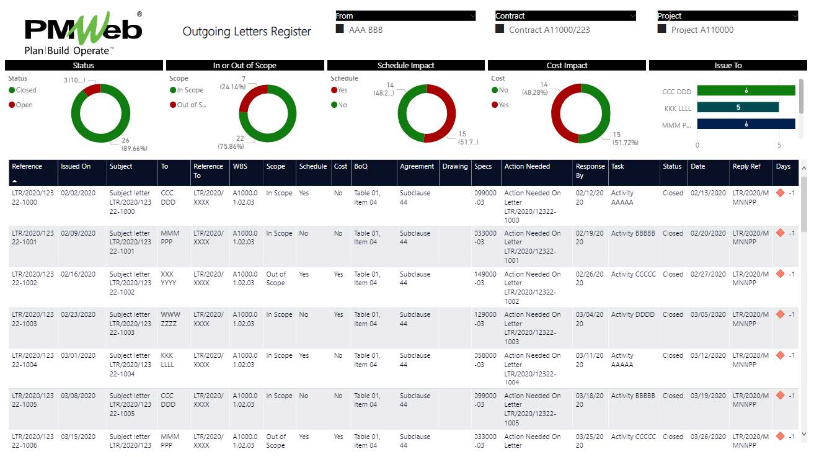814x457 pixels.
Task: Click the Date cell 03/12/2020
Action: tap(708, 355)
